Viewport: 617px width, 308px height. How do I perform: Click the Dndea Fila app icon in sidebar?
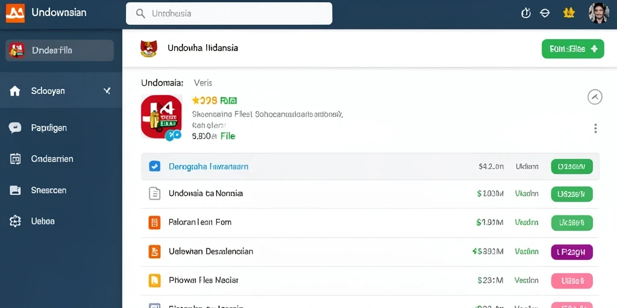[16, 51]
